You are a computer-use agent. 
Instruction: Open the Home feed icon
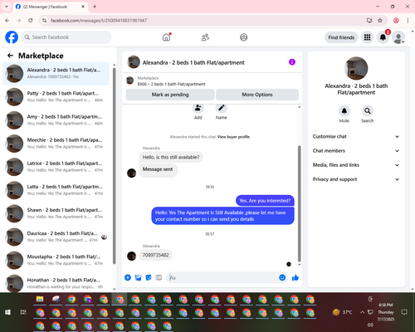click(x=167, y=37)
